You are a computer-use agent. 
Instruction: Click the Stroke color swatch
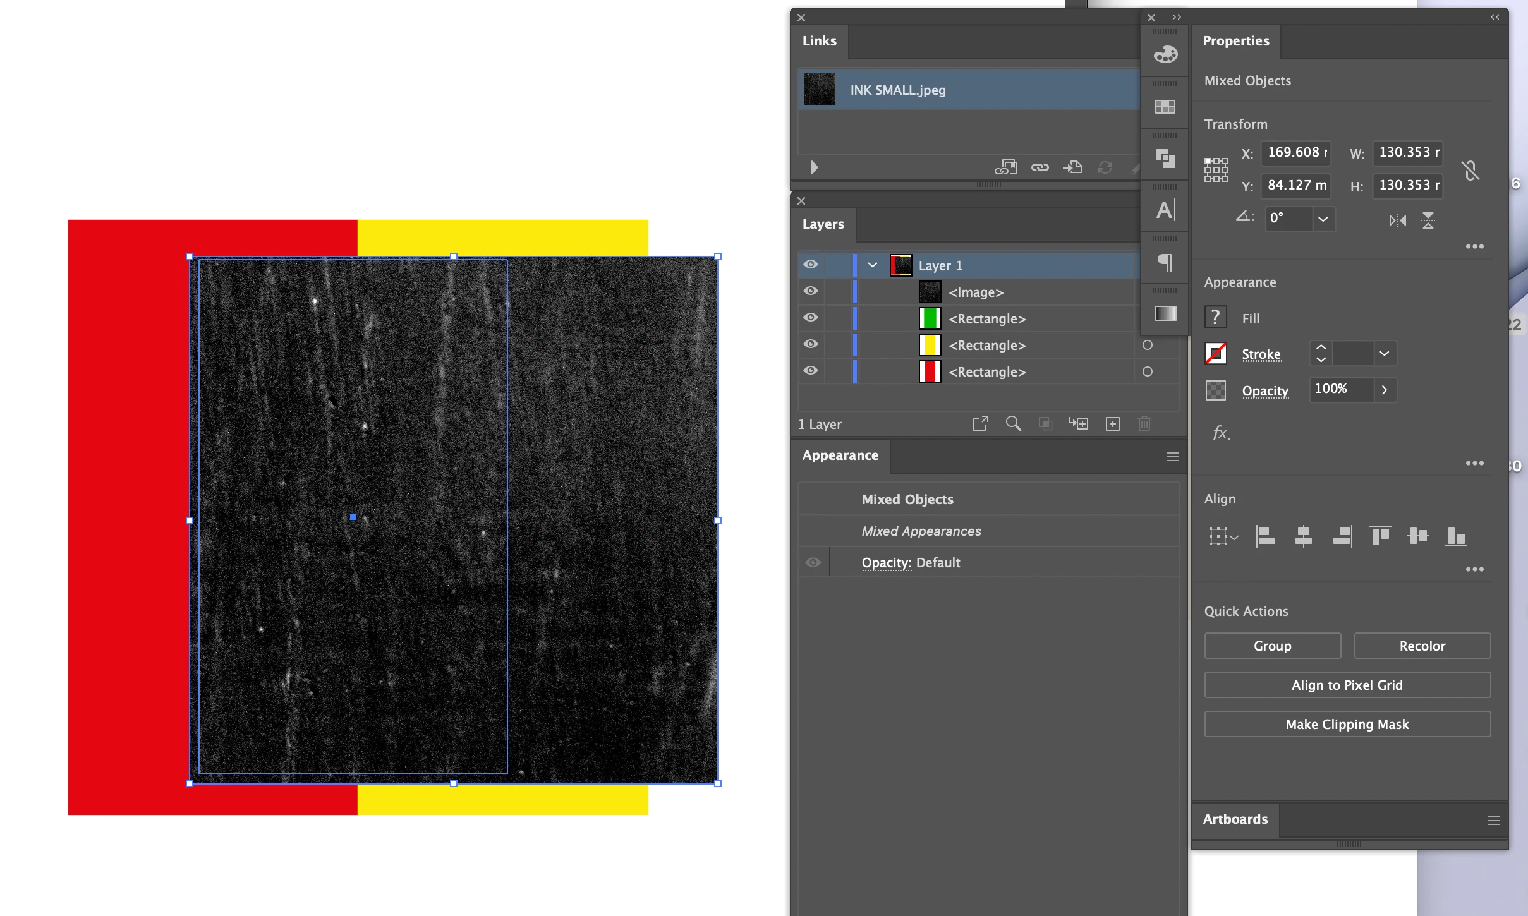1216,354
